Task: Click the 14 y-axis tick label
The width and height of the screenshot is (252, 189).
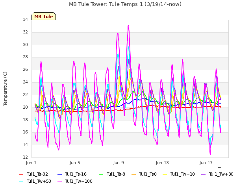Action: pyautogui.click(x=25, y=145)
